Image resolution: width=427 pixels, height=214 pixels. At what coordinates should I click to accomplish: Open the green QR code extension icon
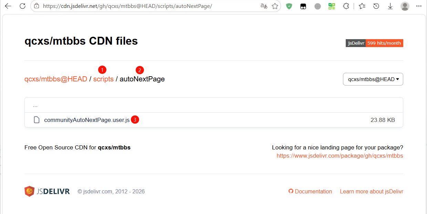pyautogui.click(x=332, y=6)
